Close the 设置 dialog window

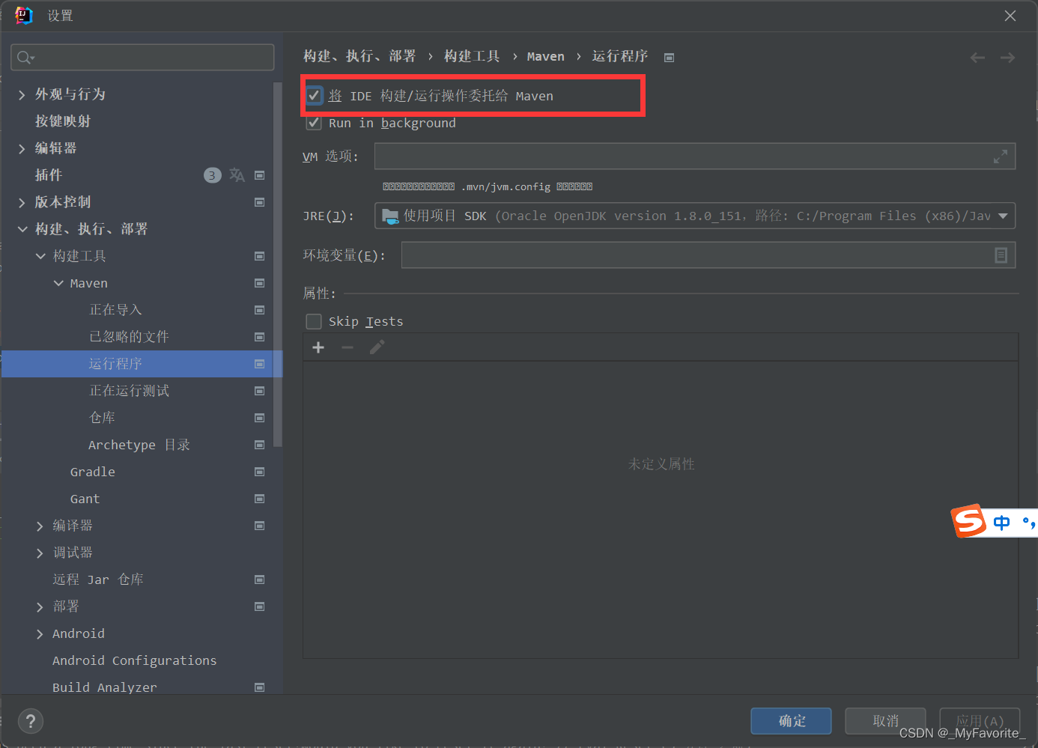point(1010,16)
